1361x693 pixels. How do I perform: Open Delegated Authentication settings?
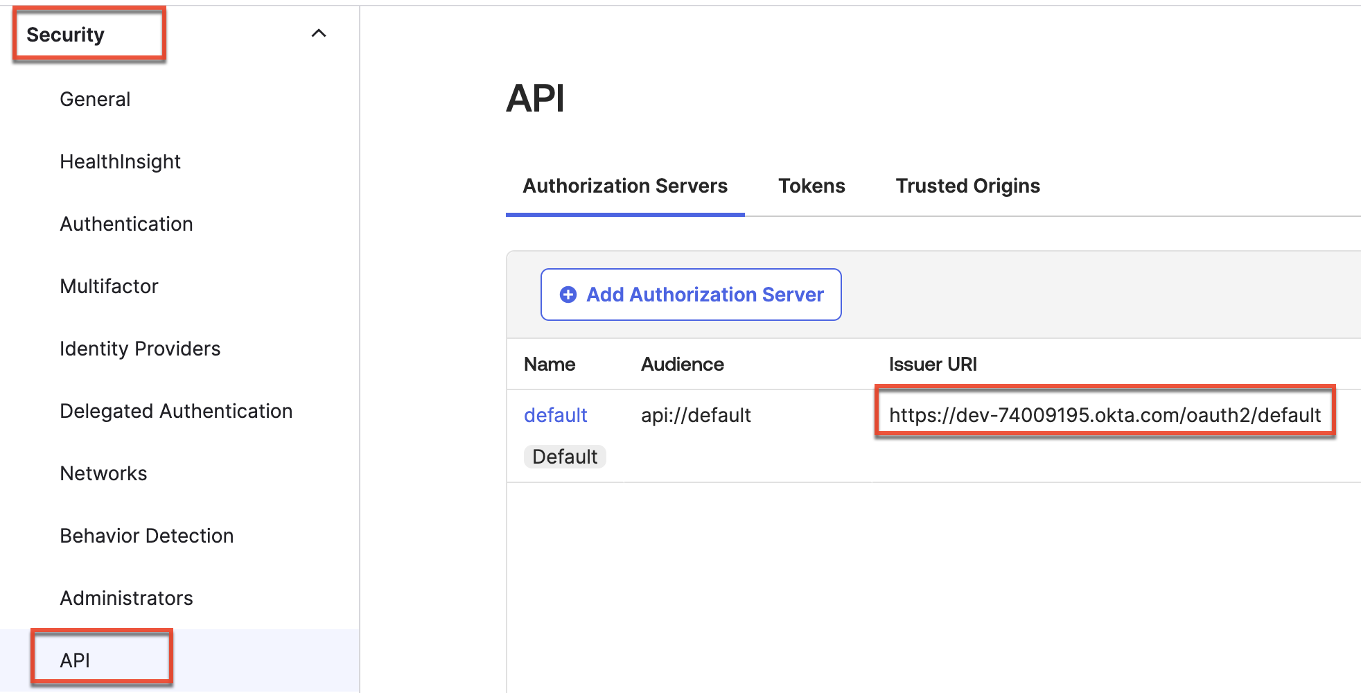pos(176,410)
